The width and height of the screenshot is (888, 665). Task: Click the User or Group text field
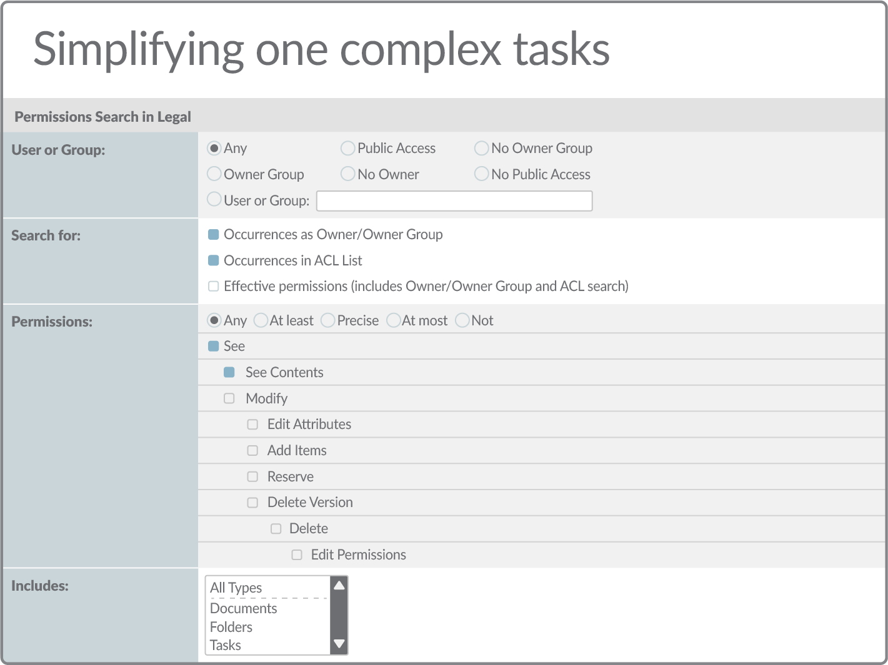pos(454,201)
